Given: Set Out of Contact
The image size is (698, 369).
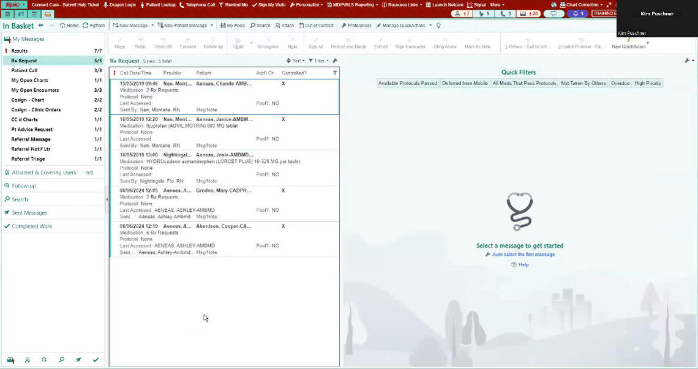Looking at the screenshot, I should pos(316,25).
